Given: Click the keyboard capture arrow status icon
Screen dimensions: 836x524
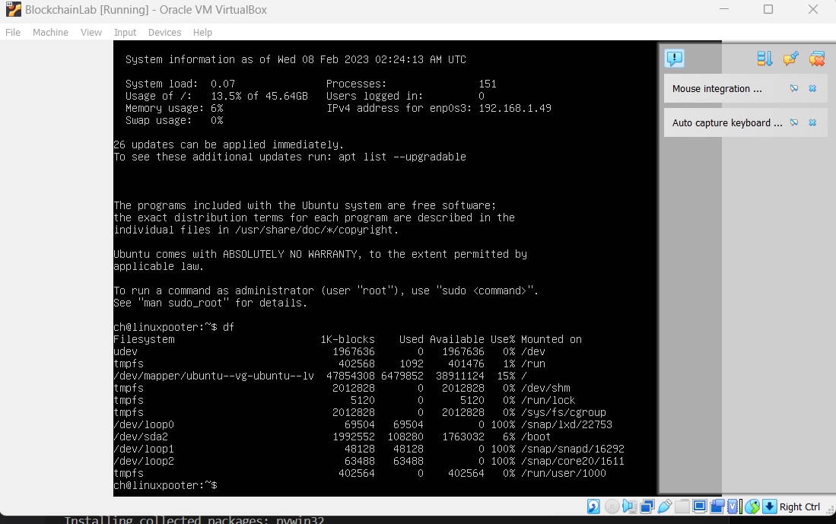Looking at the screenshot, I should (x=770, y=507).
